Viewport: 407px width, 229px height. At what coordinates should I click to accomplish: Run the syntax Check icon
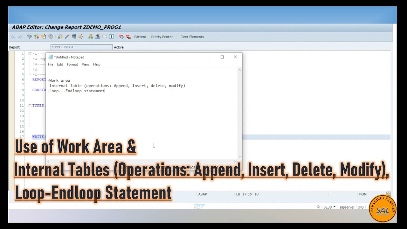point(60,37)
